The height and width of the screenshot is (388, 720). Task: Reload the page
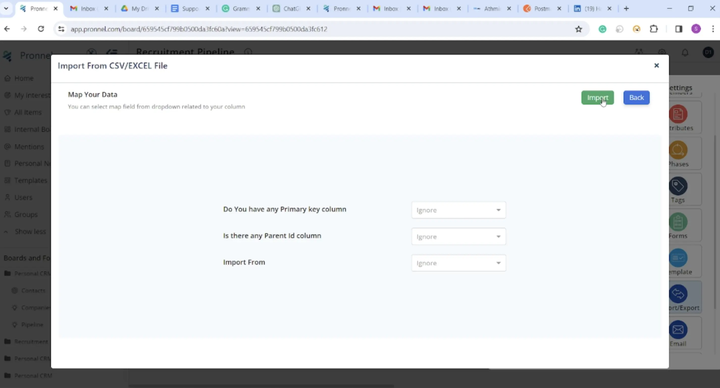click(41, 29)
